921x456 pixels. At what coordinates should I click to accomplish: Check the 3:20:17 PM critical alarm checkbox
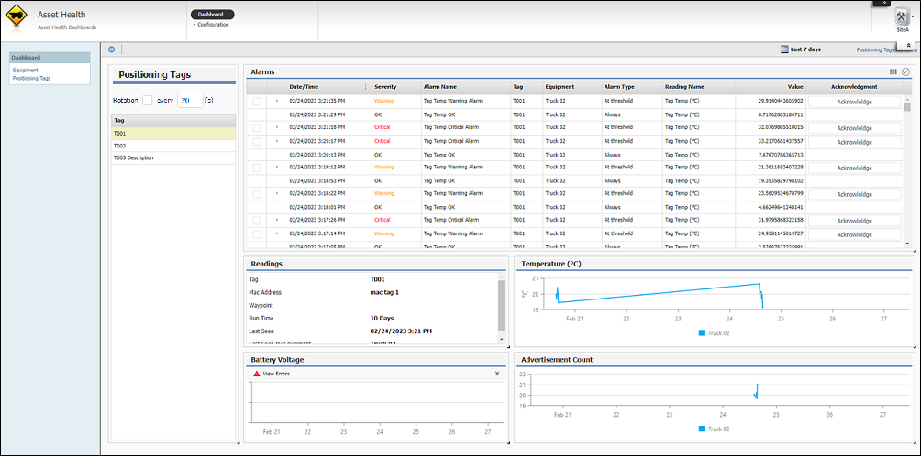click(257, 141)
